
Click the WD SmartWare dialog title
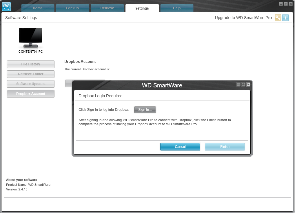point(162,85)
